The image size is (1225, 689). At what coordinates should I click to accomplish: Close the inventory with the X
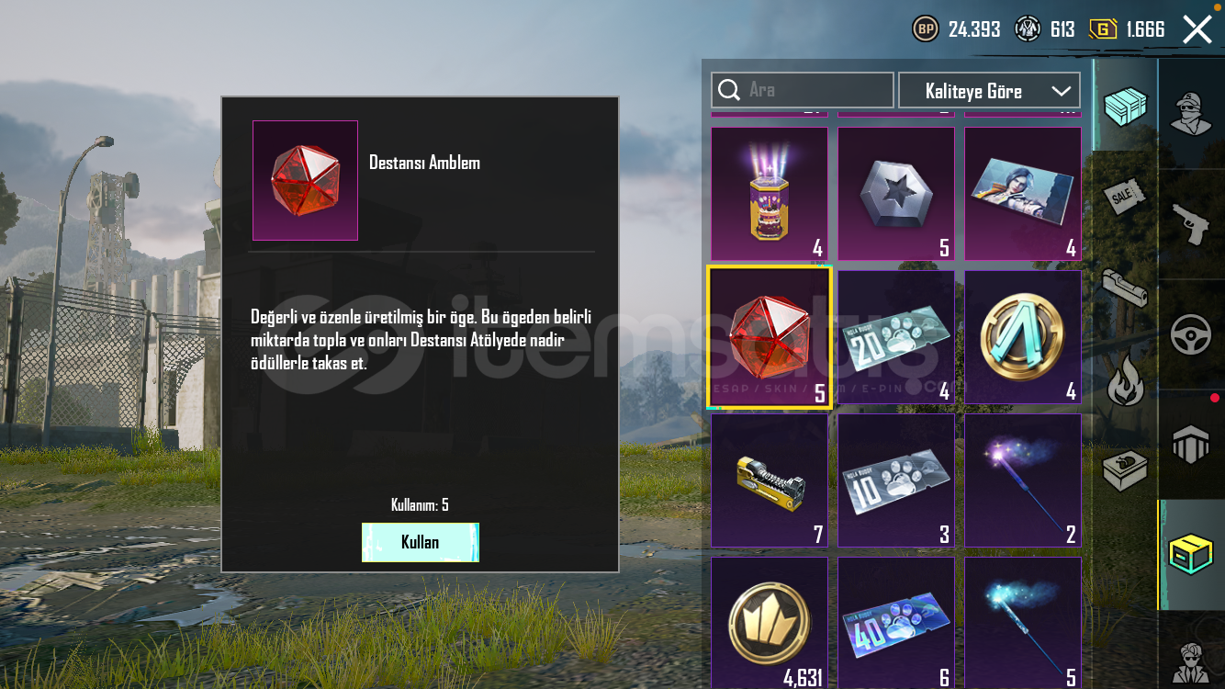point(1197,29)
